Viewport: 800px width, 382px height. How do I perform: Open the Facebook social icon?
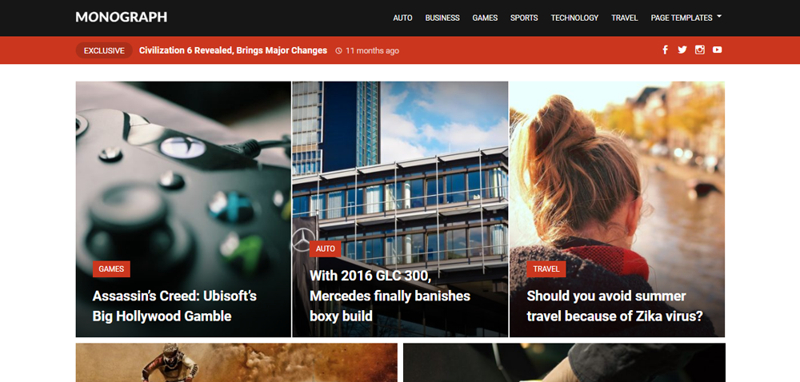(666, 50)
